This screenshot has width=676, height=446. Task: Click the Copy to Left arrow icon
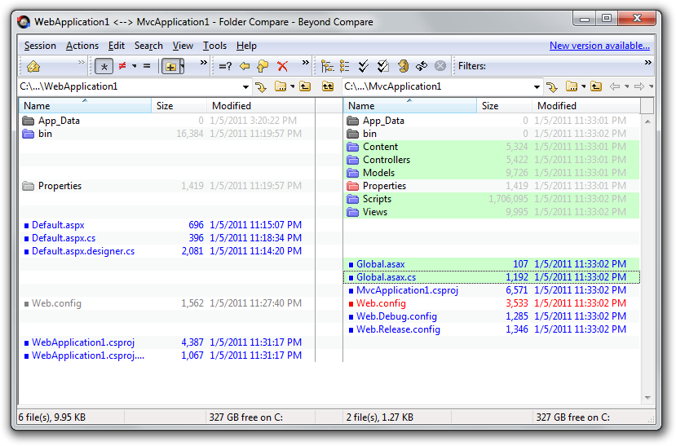245,66
